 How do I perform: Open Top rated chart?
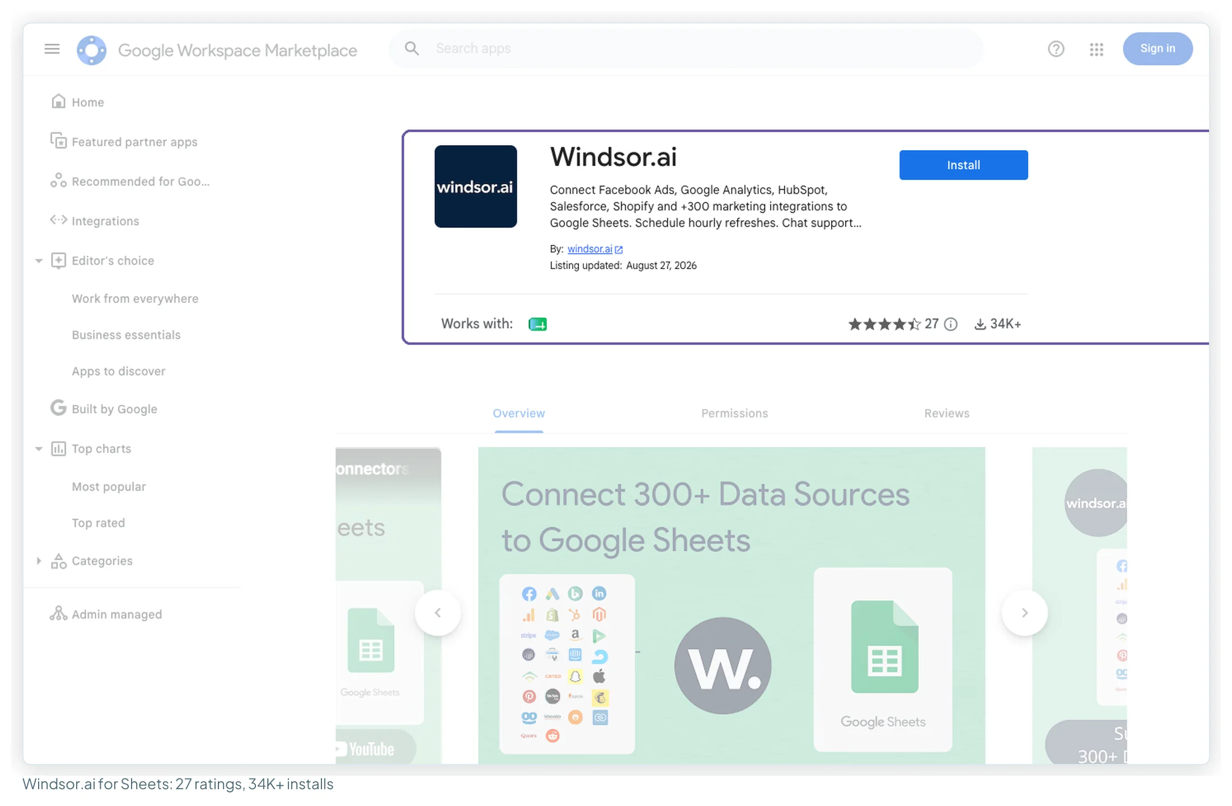click(x=98, y=523)
